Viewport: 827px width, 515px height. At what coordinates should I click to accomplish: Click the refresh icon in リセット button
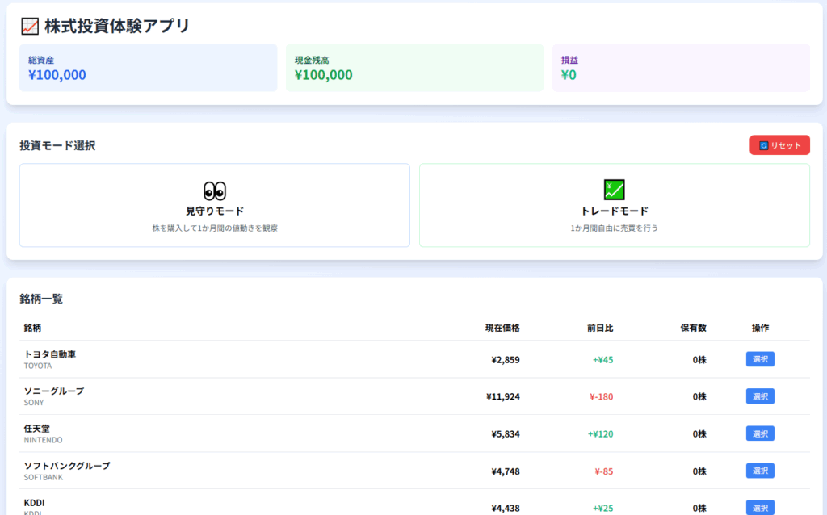click(x=763, y=145)
